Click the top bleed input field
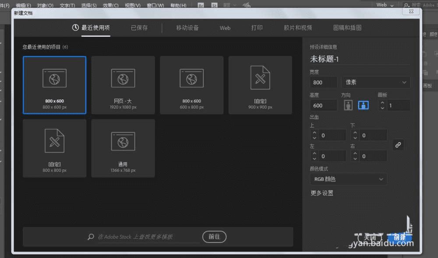This screenshot has width=438, height=258. click(x=333, y=135)
